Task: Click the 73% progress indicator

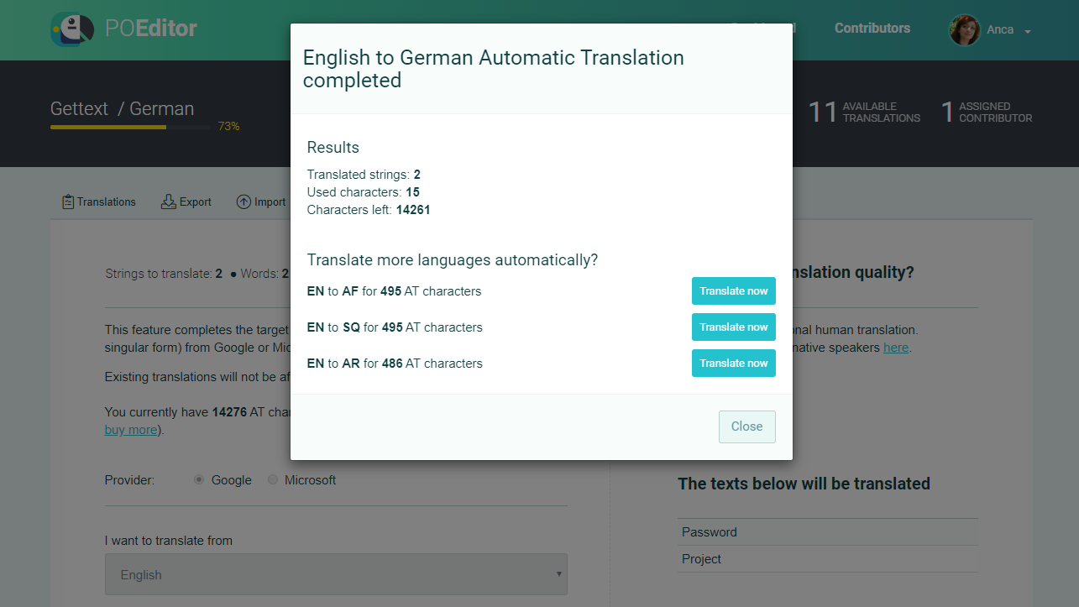Action: (x=228, y=126)
